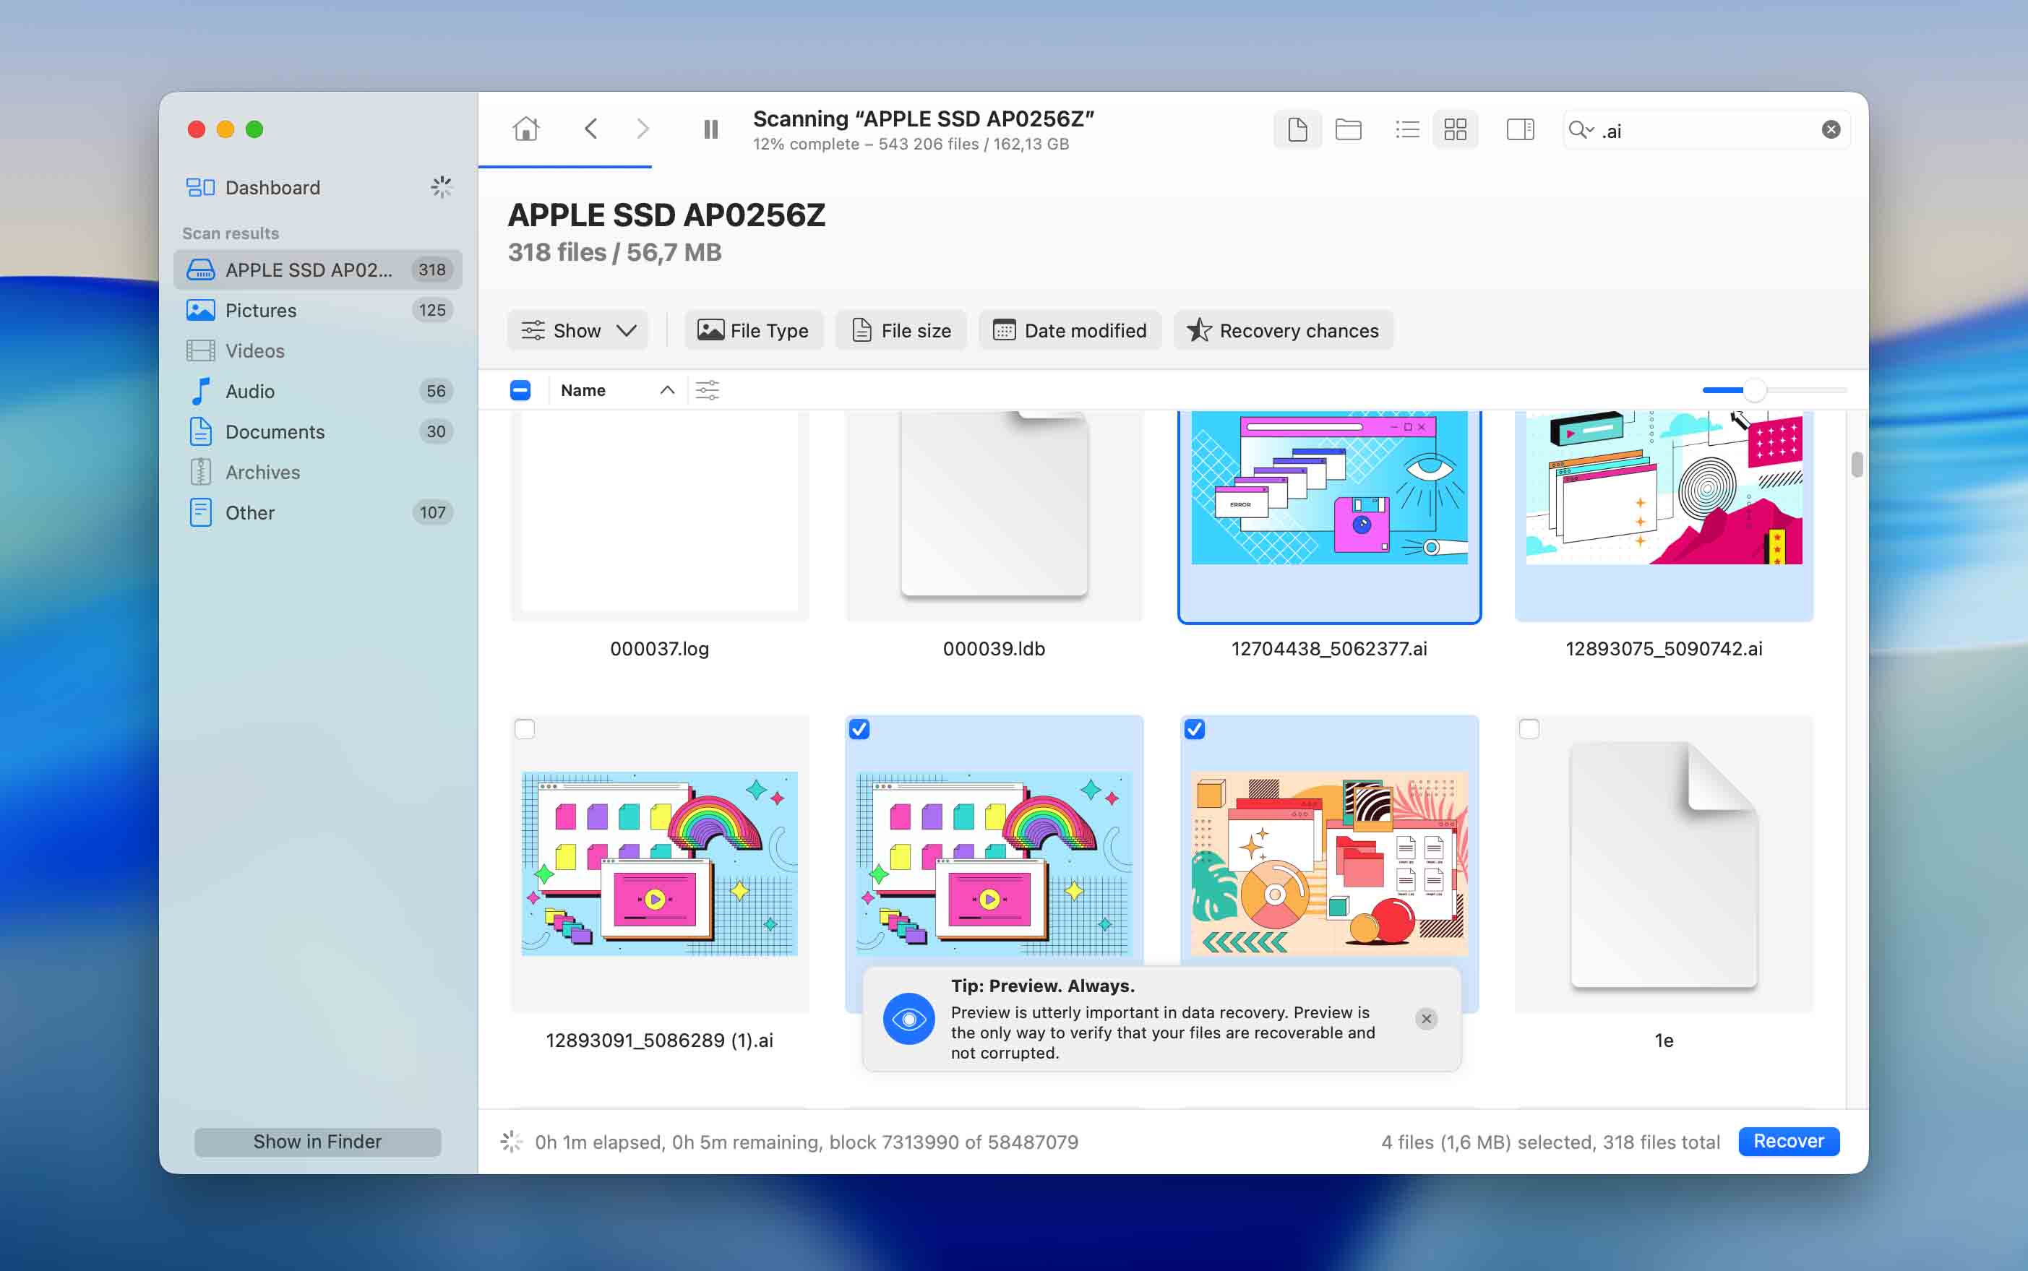This screenshot has width=2028, height=1271.
Task: Select Documents category in sidebar
Action: pos(274,431)
